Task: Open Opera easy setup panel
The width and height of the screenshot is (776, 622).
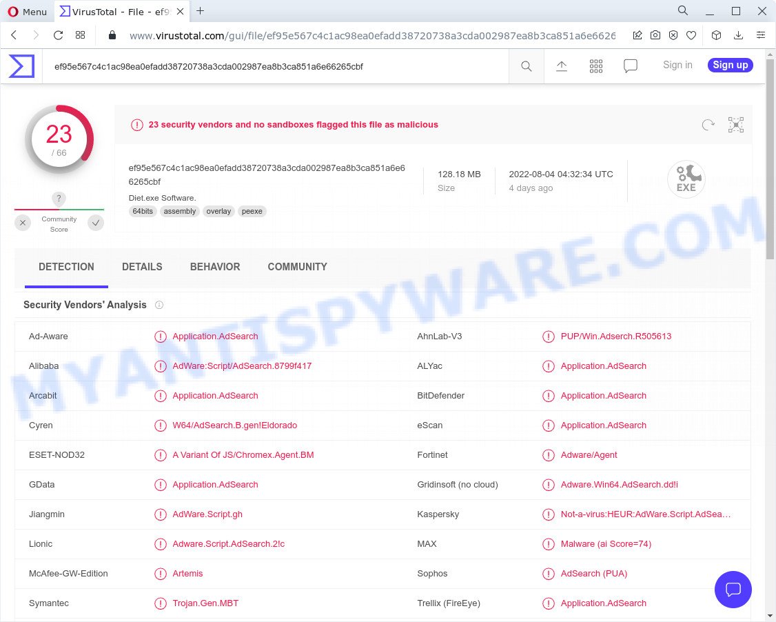Action: [x=761, y=34]
